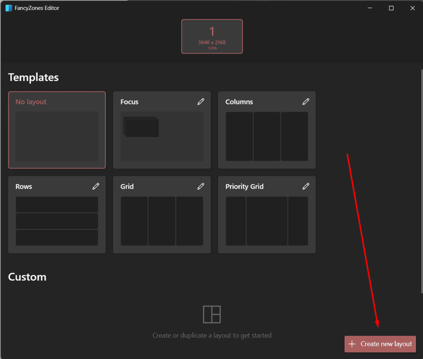Select the No layout template card
This screenshot has height=359, width=423.
pyautogui.click(x=57, y=130)
